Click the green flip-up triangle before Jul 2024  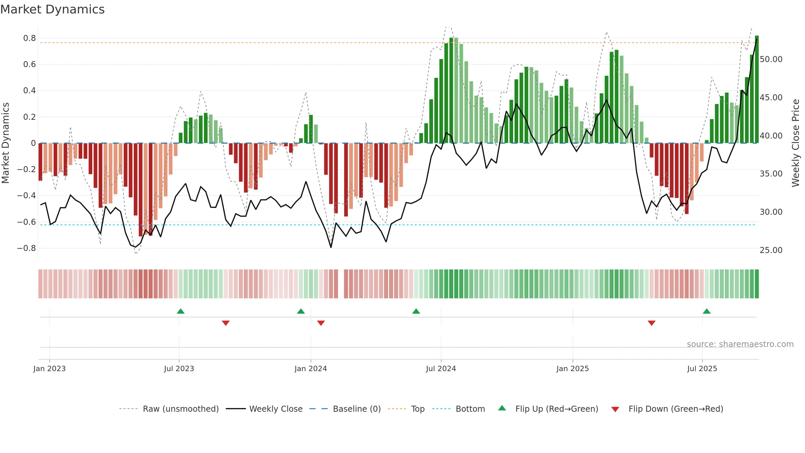pyautogui.click(x=416, y=311)
